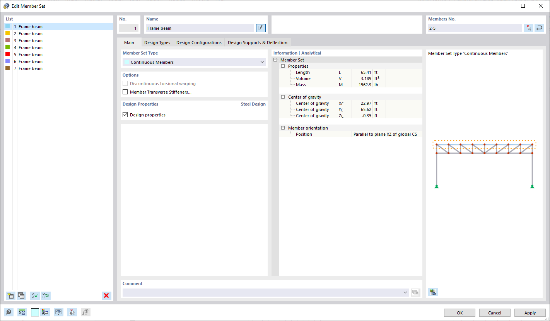Open the Member Set Type dropdown
This screenshot has height=321, width=550.
coord(262,62)
